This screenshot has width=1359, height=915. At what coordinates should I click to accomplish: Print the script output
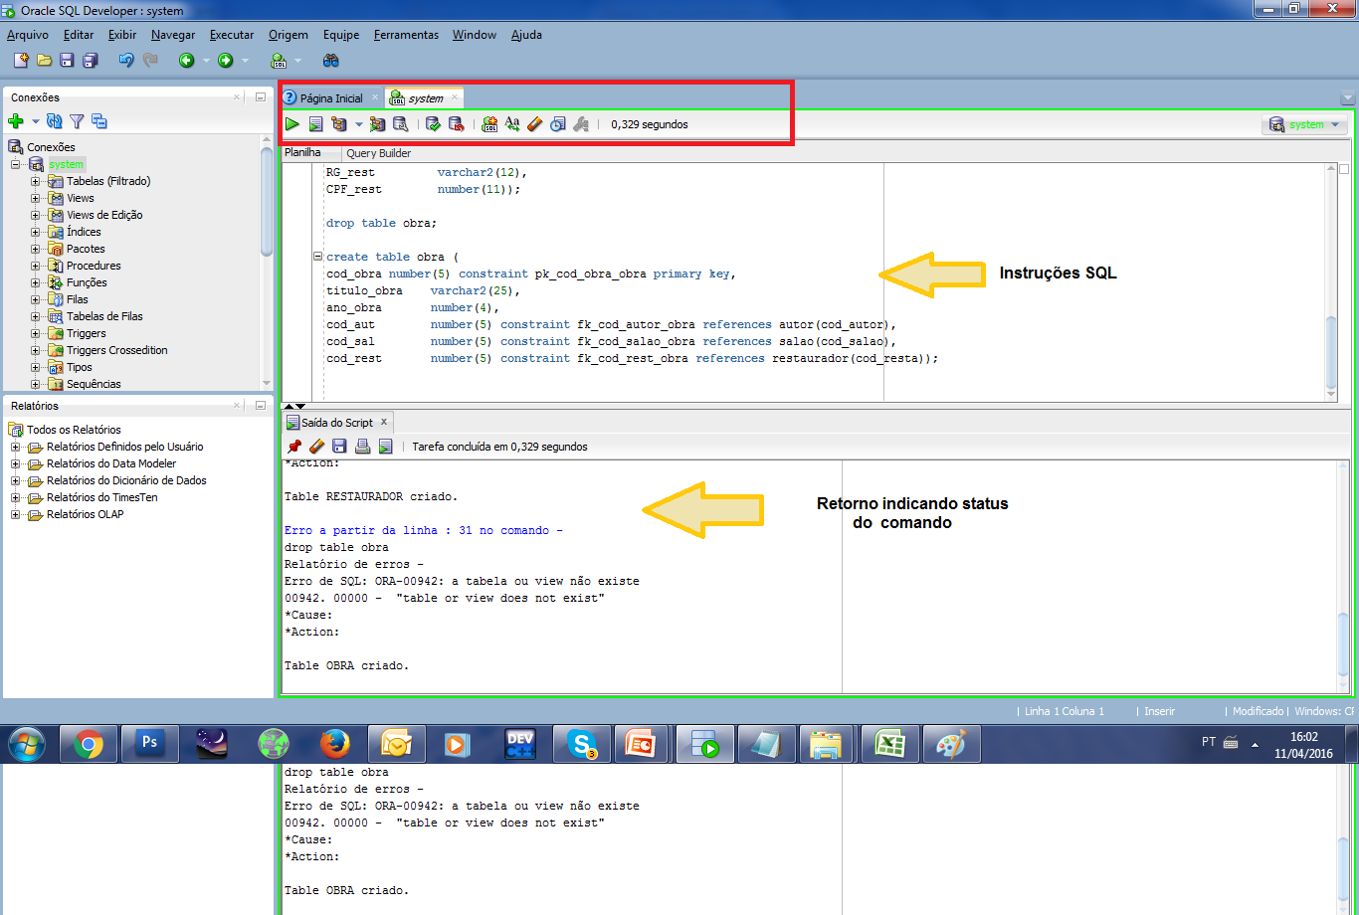point(363,446)
